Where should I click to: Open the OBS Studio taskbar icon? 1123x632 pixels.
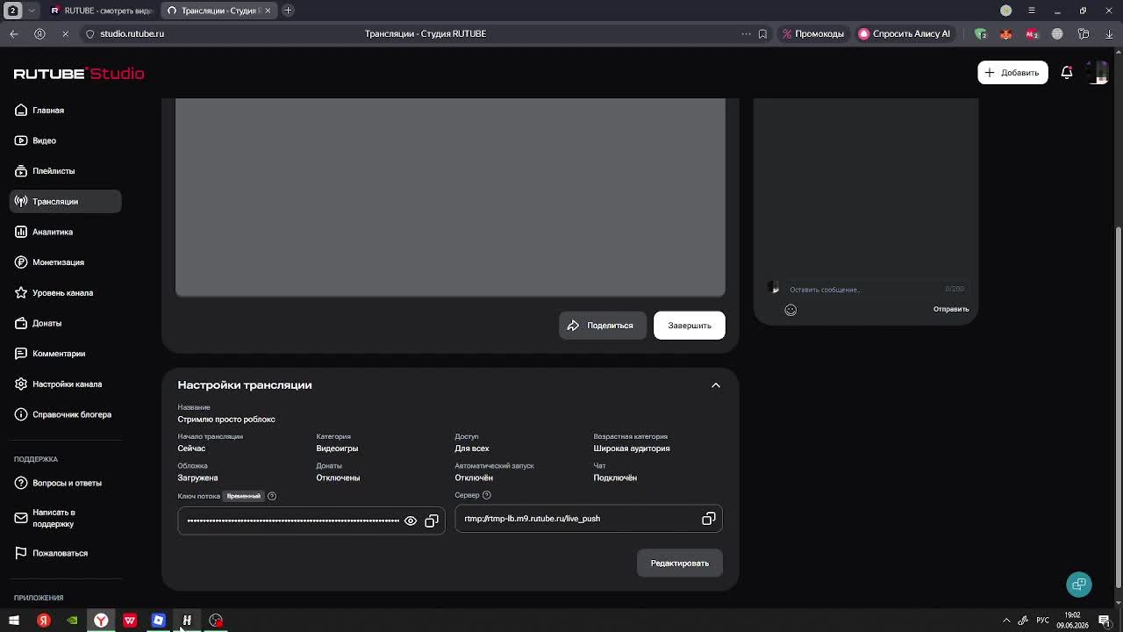[x=216, y=621]
